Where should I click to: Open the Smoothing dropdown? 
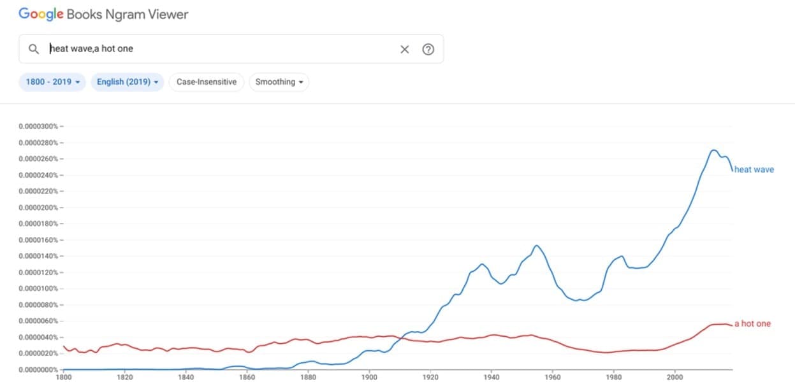(x=279, y=82)
